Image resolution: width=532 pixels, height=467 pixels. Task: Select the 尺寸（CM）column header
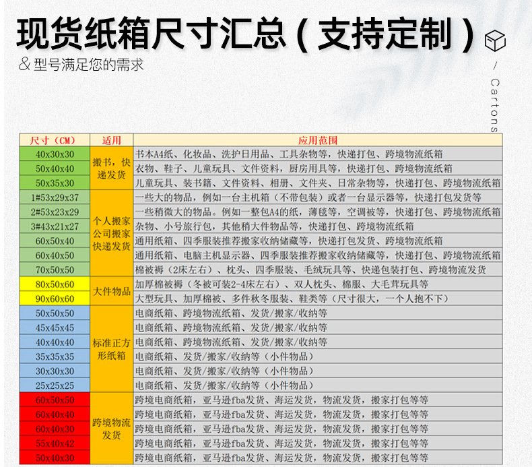[x=55, y=140]
